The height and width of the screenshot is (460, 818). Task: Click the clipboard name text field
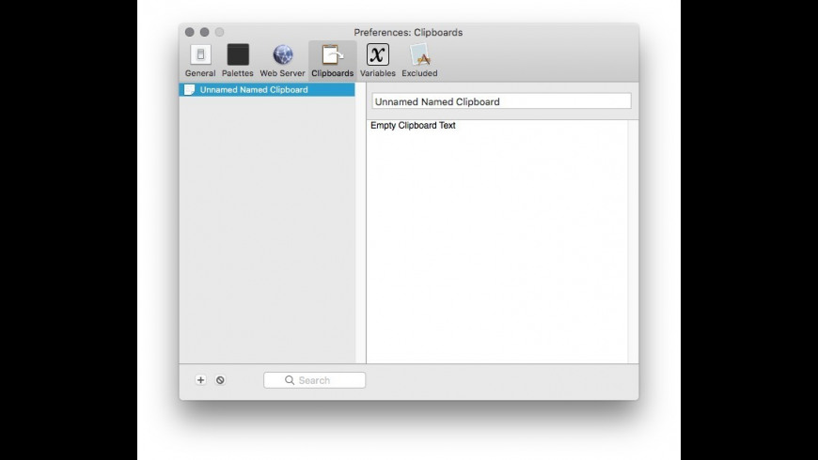click(501, 101)
